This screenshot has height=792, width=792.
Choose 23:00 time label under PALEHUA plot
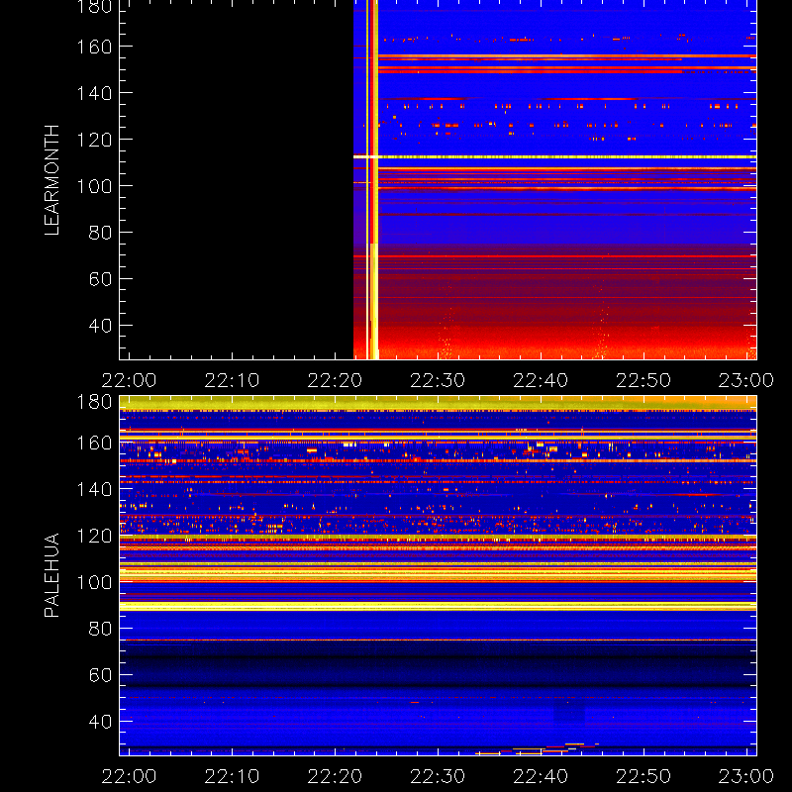pos(746,776)
